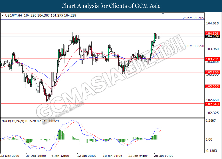Click the 104.615 price axis value
This screenshot has width=222, height=159.
click(x=212, y=24)
